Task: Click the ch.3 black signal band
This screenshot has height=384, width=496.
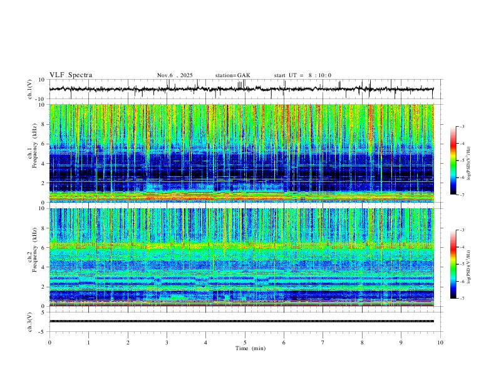Action: coord(242,321)
